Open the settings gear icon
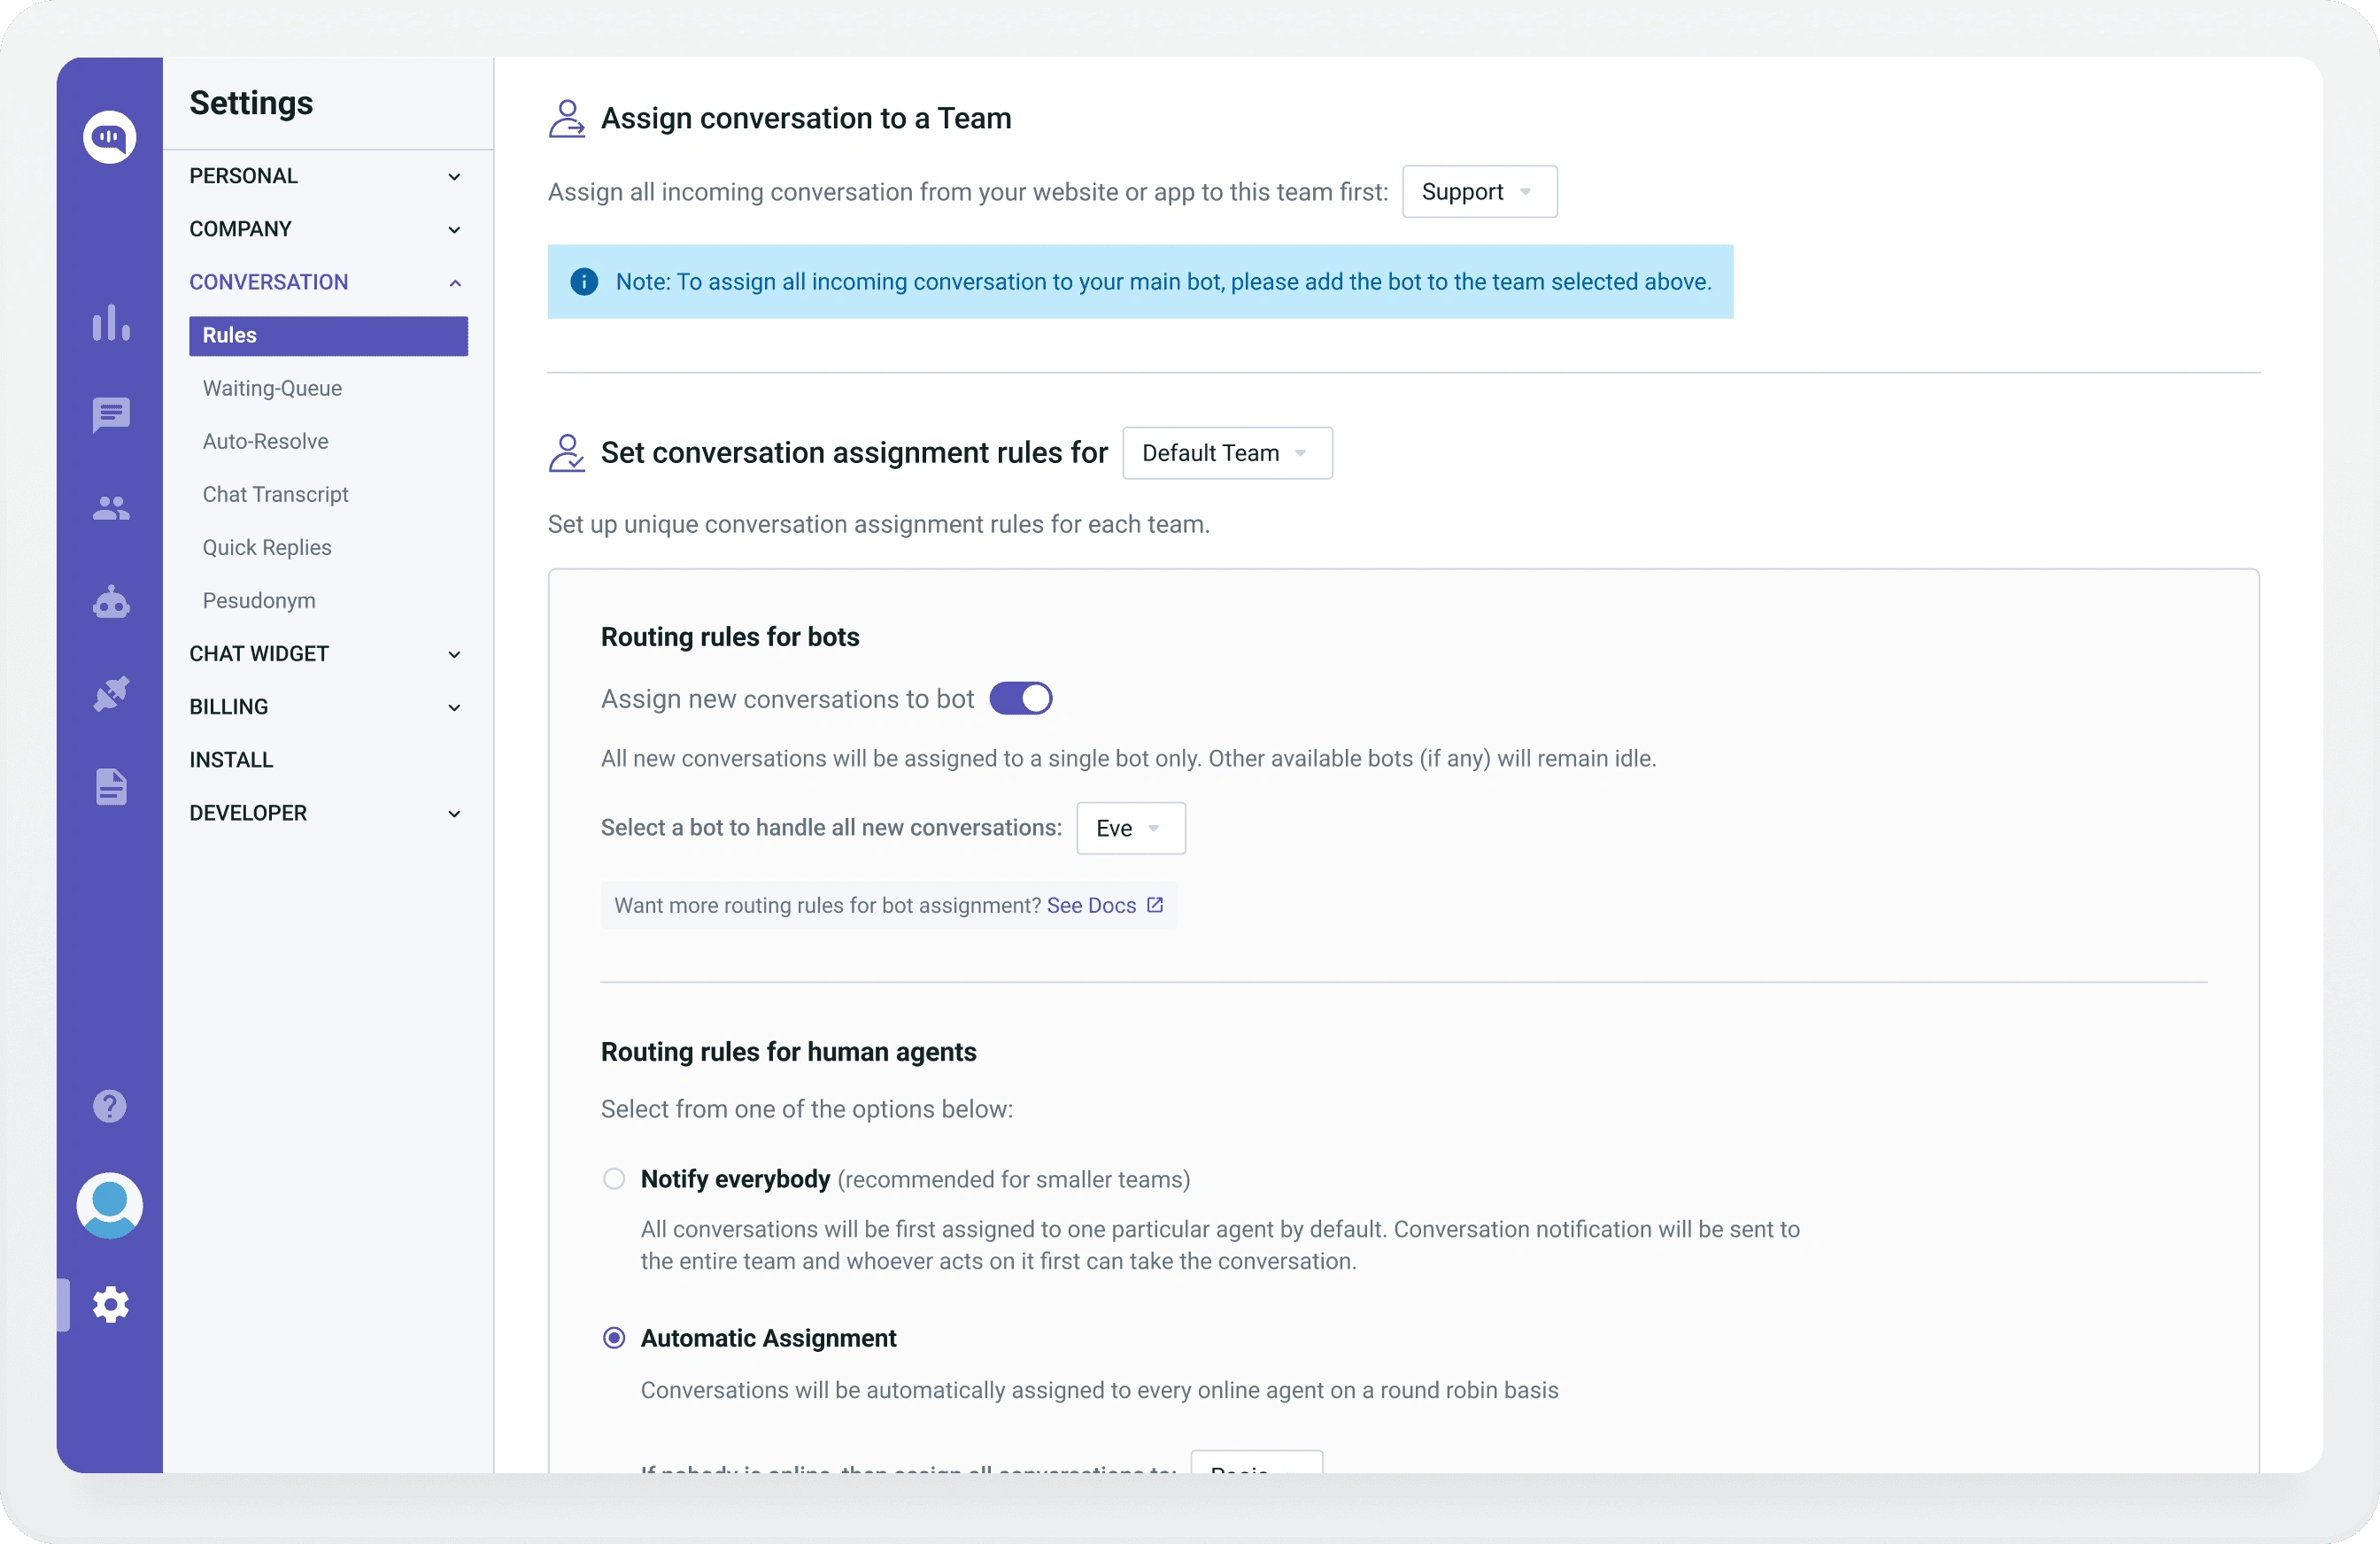 [x=110, y=1305]
